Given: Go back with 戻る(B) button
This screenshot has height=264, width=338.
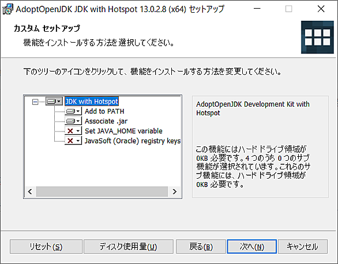Looking at the screenshot, I should pos(201,247).
